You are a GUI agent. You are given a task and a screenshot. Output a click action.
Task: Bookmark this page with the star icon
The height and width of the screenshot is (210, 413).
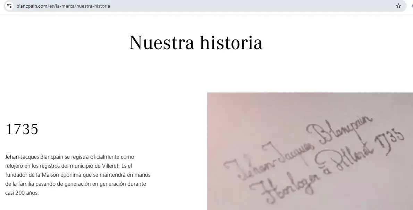click(x=398, y=6)
